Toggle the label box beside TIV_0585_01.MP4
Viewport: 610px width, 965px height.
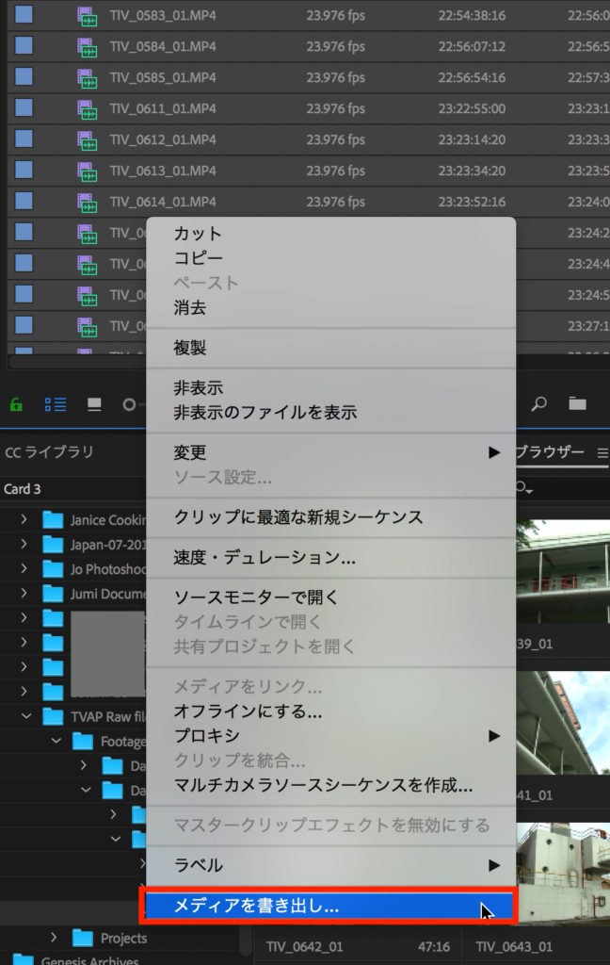coord(24,78)
